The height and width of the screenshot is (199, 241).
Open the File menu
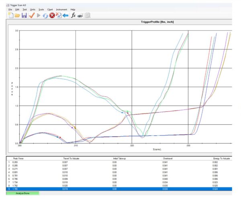click(10, 9)
